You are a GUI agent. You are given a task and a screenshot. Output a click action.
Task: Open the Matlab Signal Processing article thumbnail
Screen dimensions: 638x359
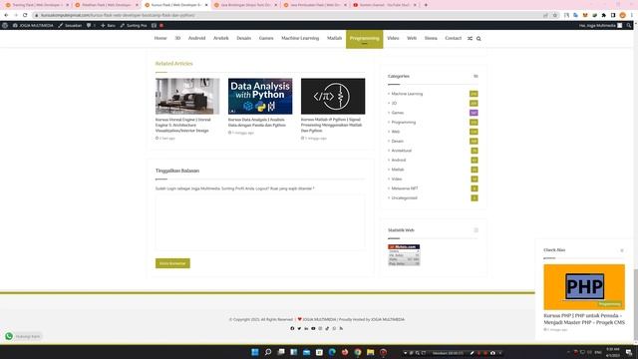333,96
